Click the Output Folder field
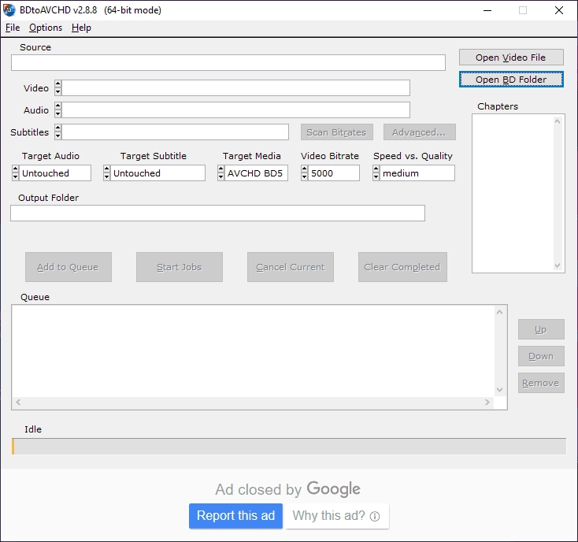This screenshot has height=542, width=578. tap(217, 213)
